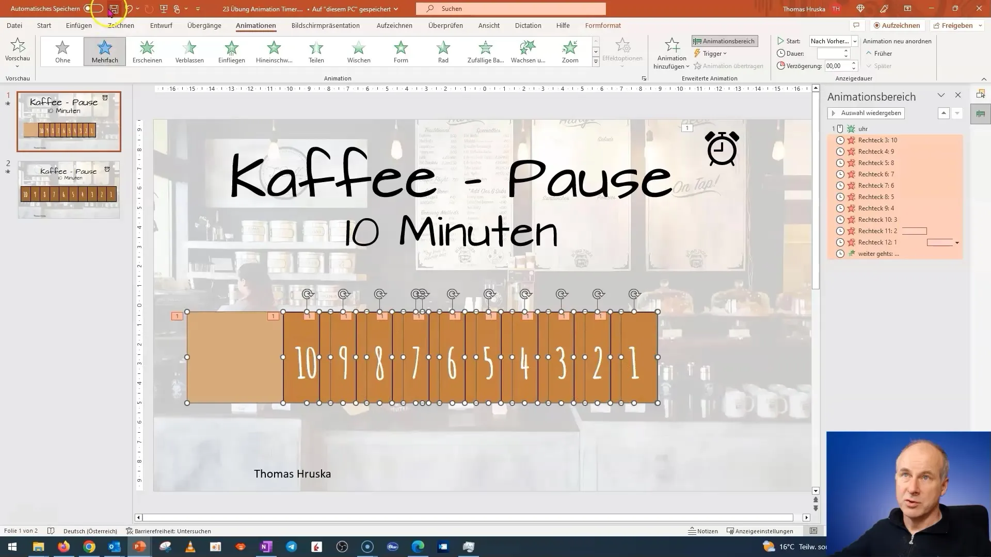This screenshot has width=991, height=557.
Task: Toggle the Animationsbereich button
Action: click(725, 41)
